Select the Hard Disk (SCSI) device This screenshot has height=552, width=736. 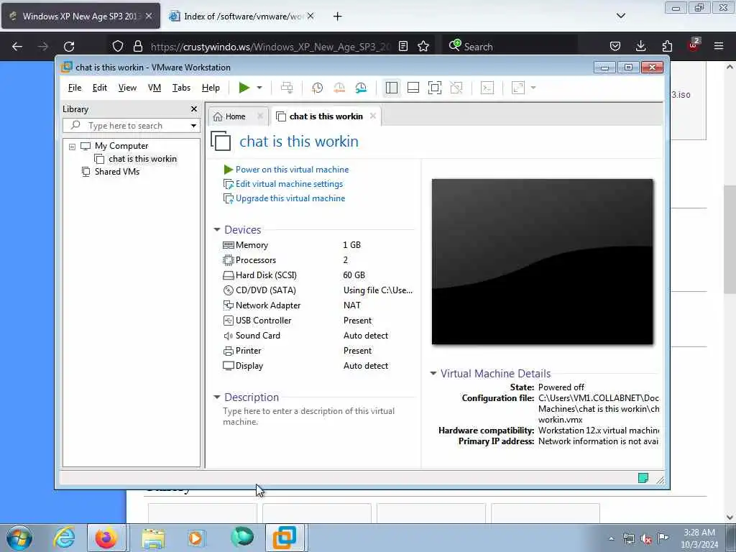coord(318,275)
